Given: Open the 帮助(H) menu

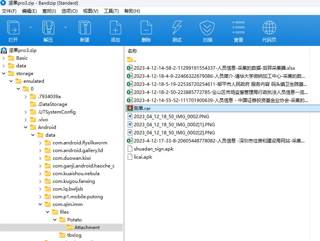Looking at the screenshot, I should click(x=132, y=11).
